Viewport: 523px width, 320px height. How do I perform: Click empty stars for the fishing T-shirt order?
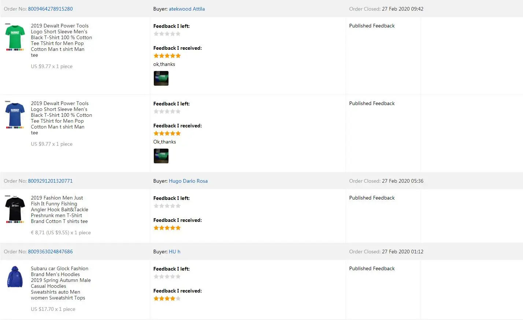point(167,206)
